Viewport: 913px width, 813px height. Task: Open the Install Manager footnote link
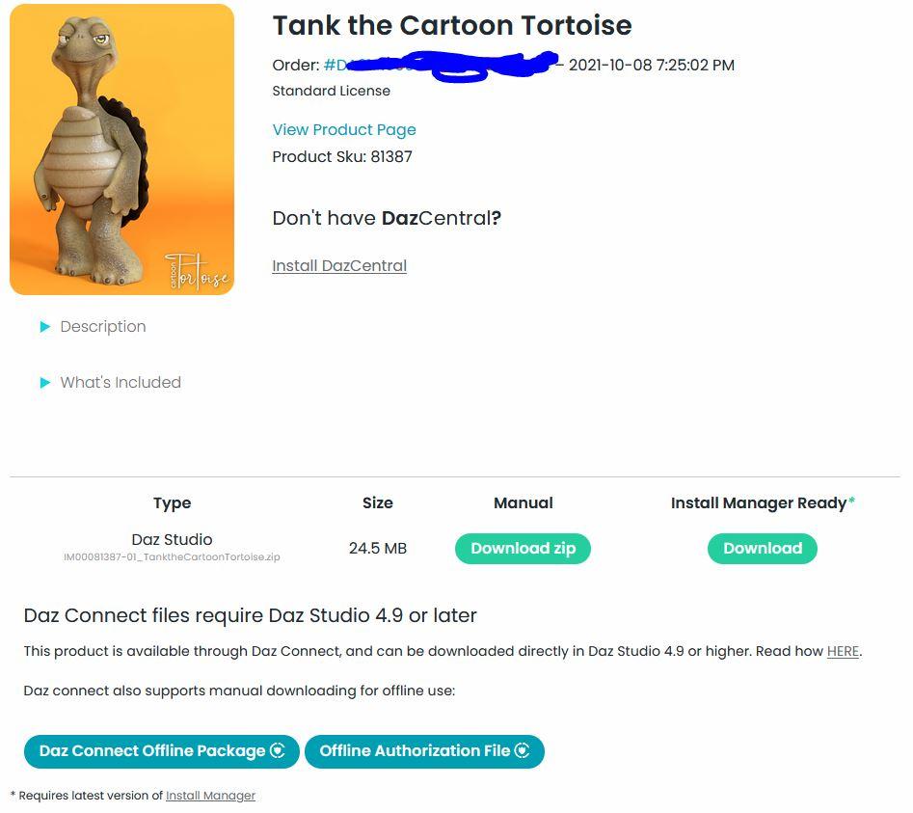coord(210,796)
